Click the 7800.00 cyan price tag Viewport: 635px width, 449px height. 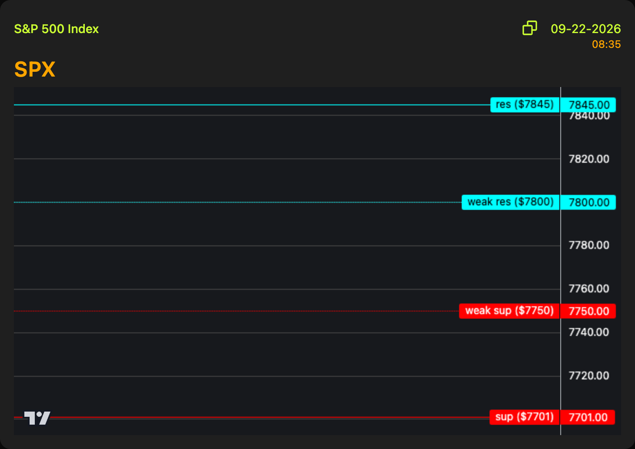588,202
